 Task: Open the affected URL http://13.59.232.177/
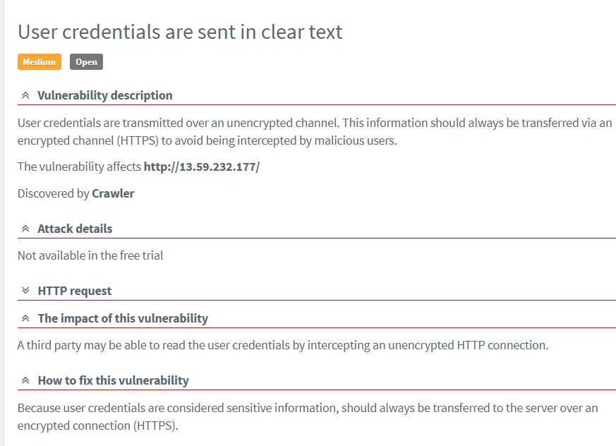point(202,167)
